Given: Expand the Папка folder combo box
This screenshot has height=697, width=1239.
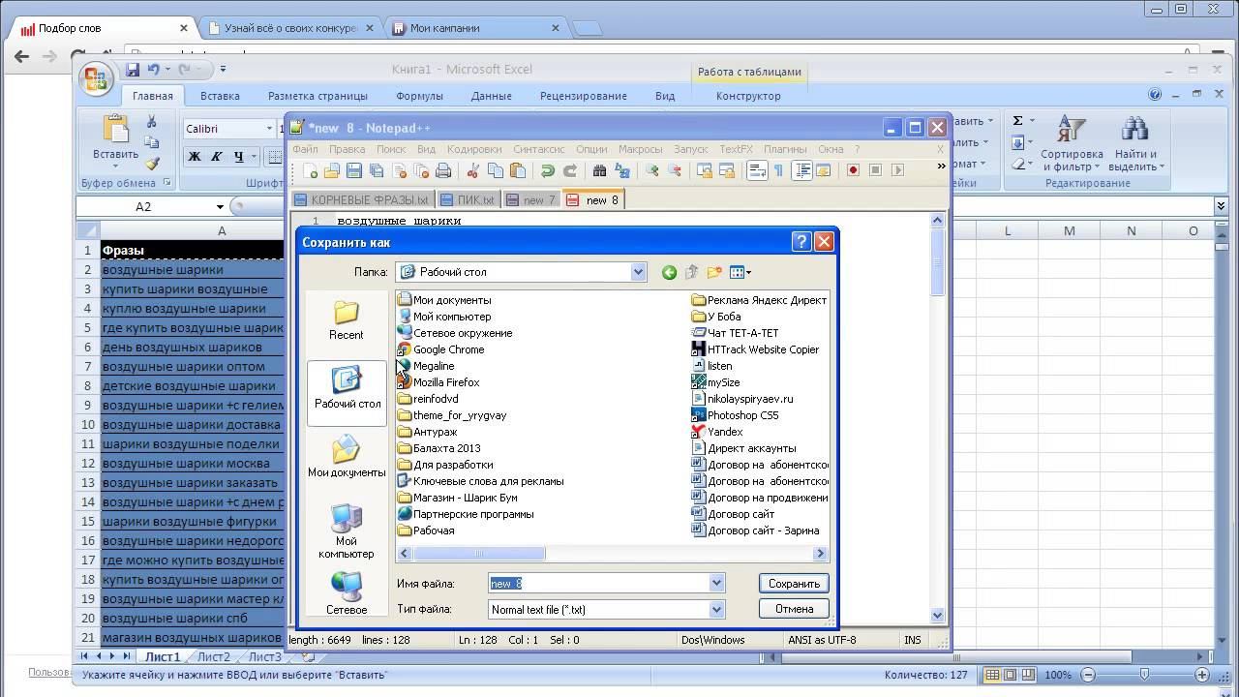Looking at the screenshot, I should [x=638, y=273].
